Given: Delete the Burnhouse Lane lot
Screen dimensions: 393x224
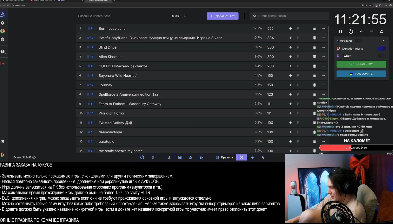Looking at the screenshot, I should (315, 29).
